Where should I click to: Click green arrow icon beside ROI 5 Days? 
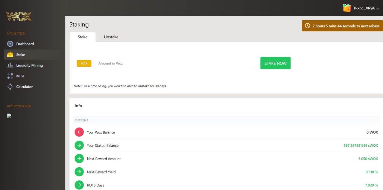pyautogui.click(x=79, y=185)
